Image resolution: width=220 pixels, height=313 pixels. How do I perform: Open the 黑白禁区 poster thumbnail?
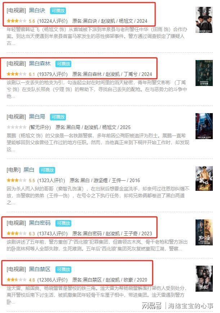[x=204, y=278]
